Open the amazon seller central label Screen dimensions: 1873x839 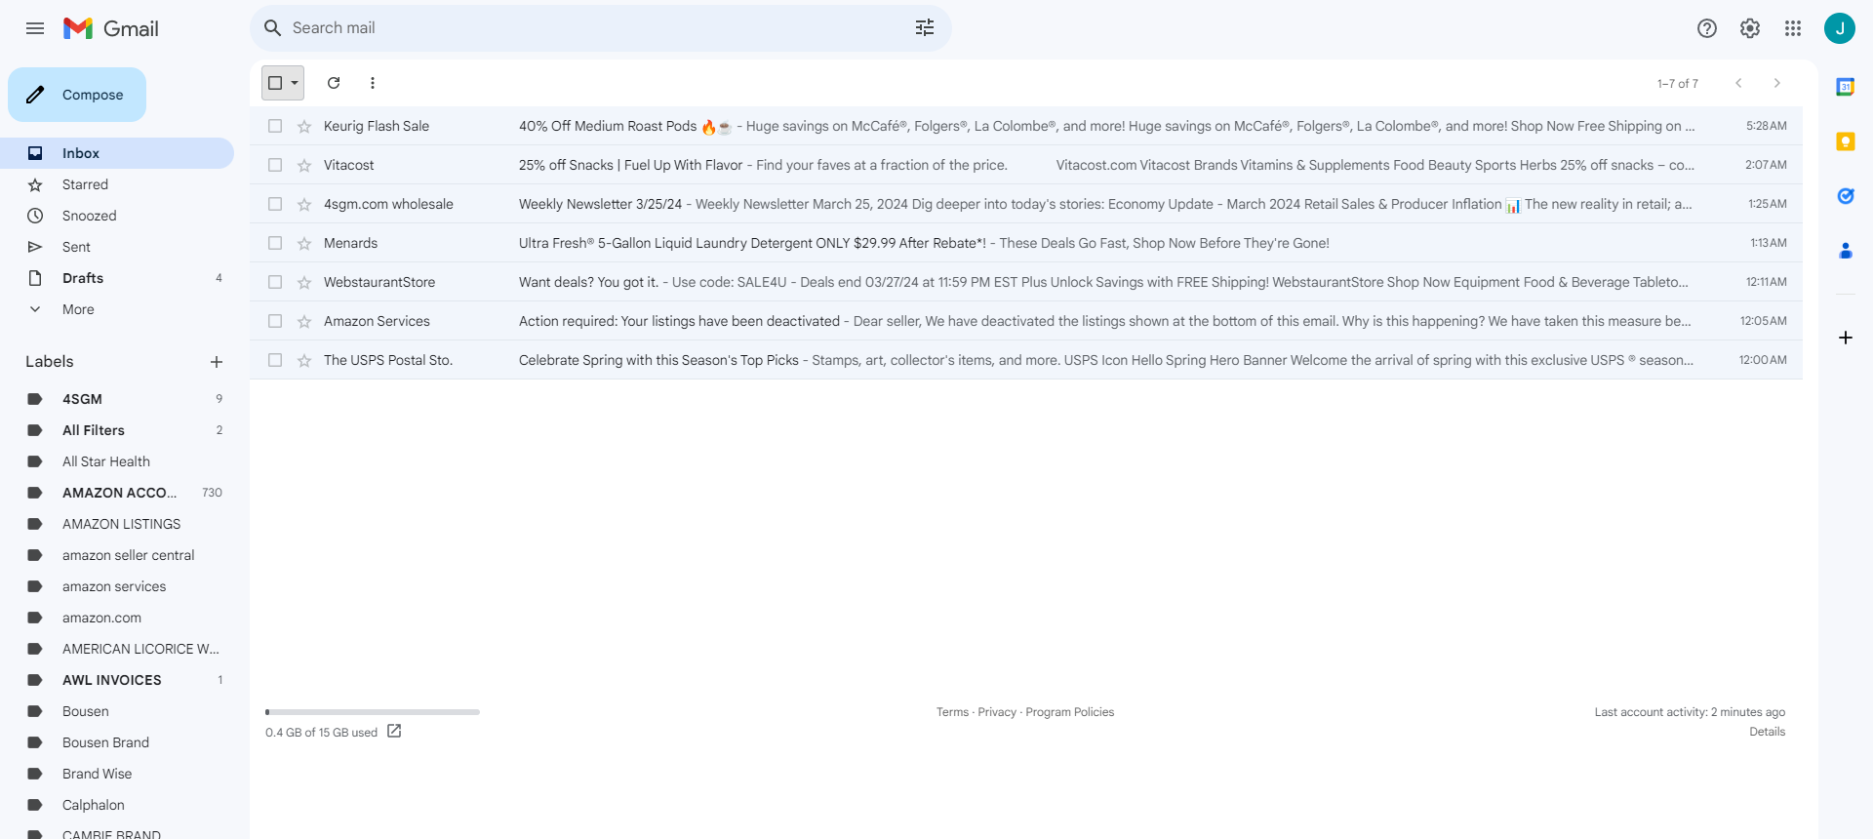click(x=117, y=555)
